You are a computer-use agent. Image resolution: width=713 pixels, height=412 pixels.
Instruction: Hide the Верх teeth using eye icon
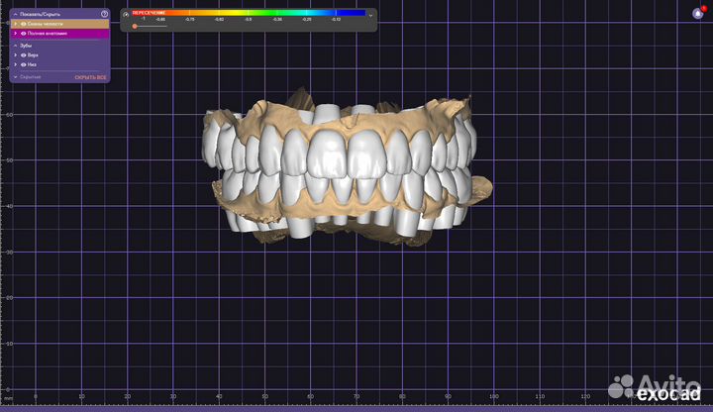(x=23, y=55)
